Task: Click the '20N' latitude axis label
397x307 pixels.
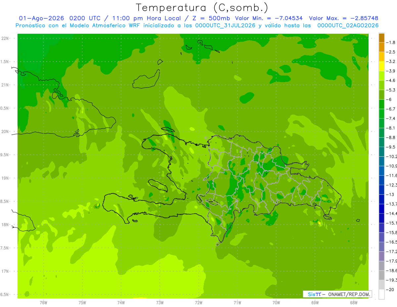Action: (5, 131)
